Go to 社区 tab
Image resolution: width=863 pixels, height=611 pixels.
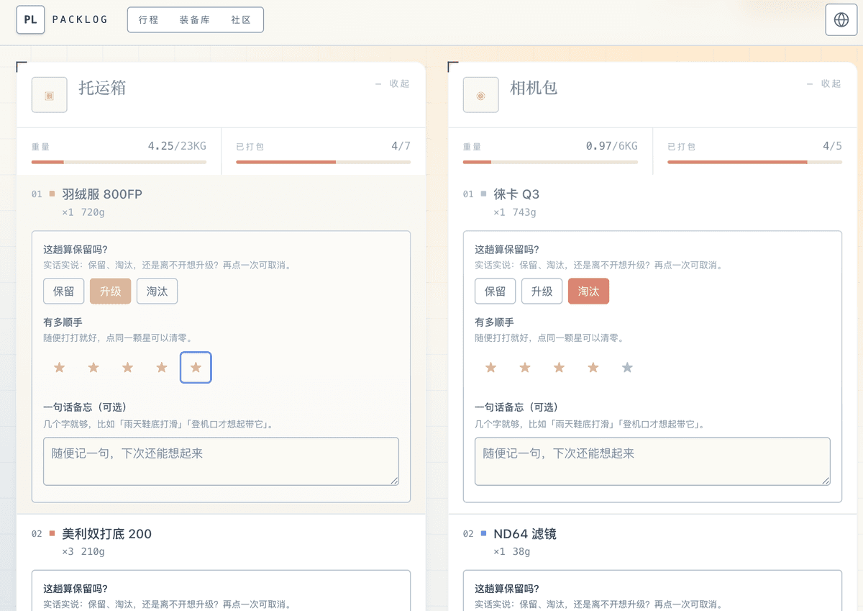242,20
